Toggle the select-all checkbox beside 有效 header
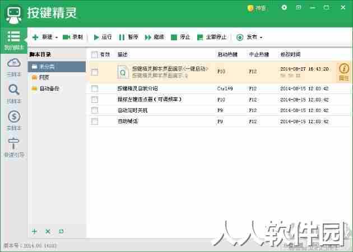The height and width of the screenshot is (252, 353). 94,54
